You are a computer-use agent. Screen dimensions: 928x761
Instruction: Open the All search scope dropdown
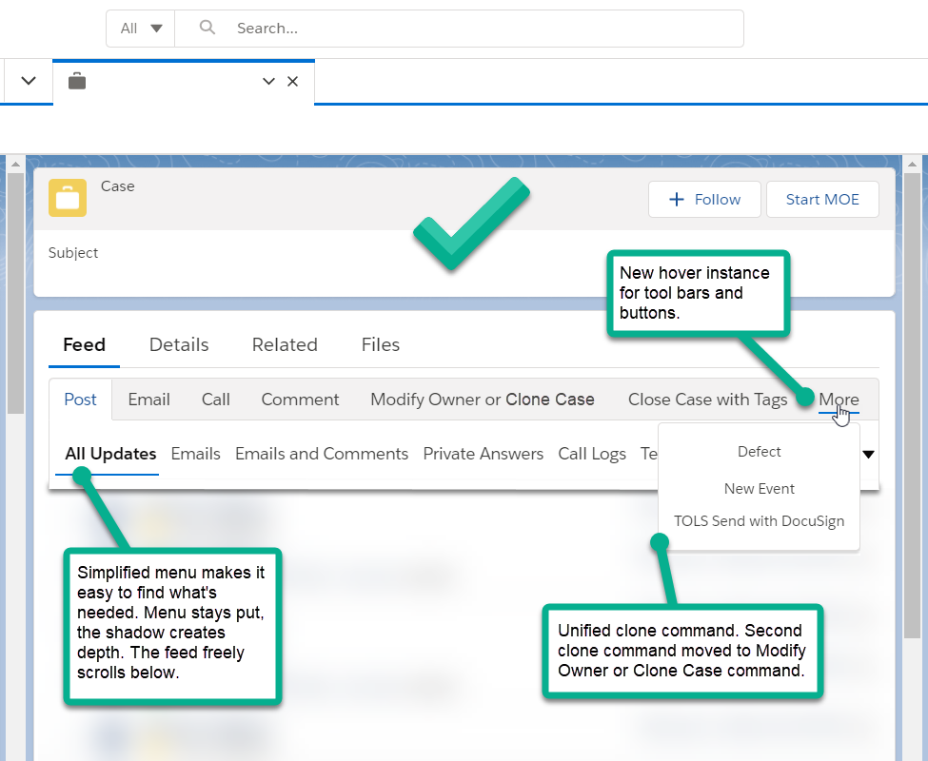click(x=140, y=29)
